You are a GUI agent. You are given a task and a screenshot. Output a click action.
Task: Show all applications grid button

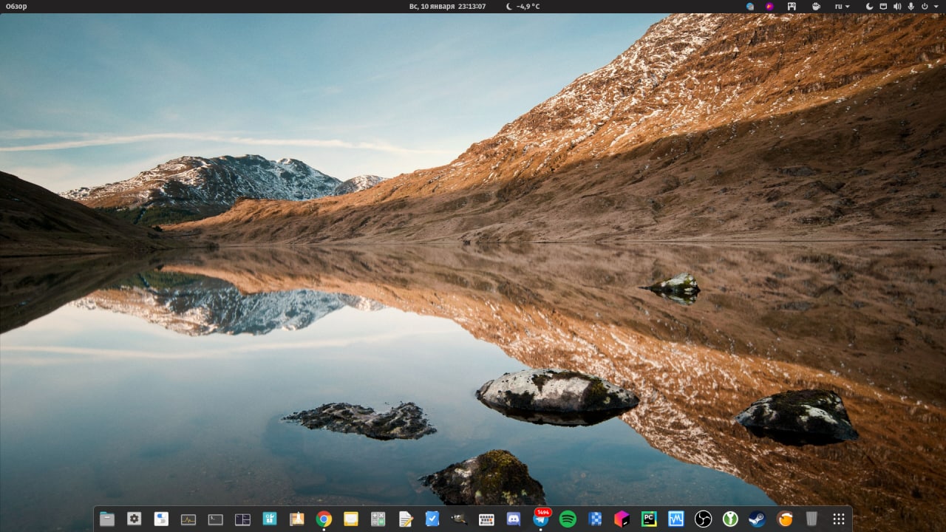[x=839, y=519]
